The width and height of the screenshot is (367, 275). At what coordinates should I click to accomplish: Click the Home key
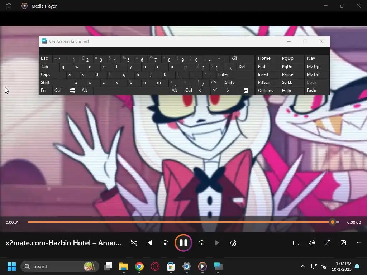(x=268, y=58)
